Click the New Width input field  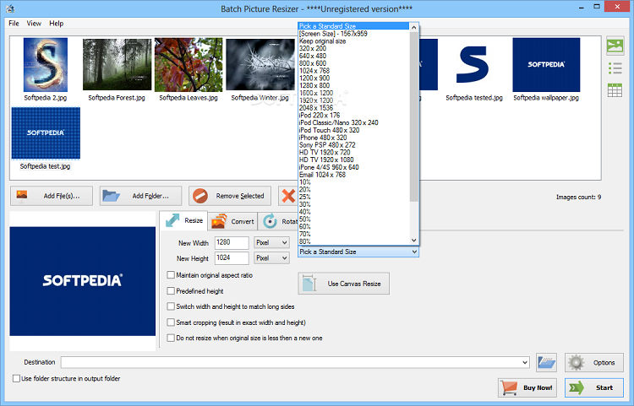[x=232, y=242]
